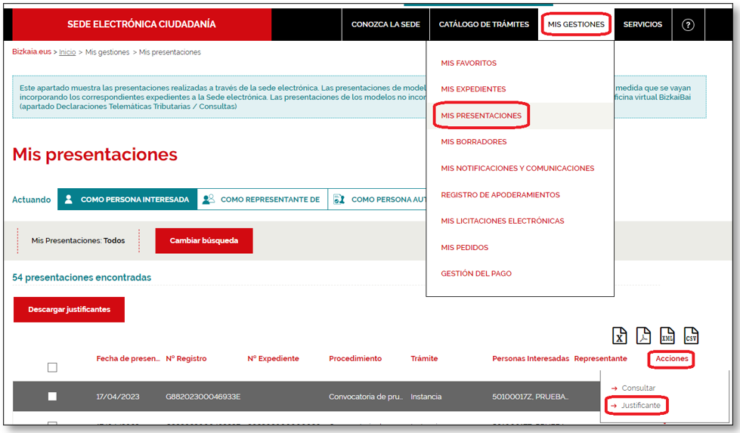
Task: Export the results as CSV
Action: [x=691, y=336]
